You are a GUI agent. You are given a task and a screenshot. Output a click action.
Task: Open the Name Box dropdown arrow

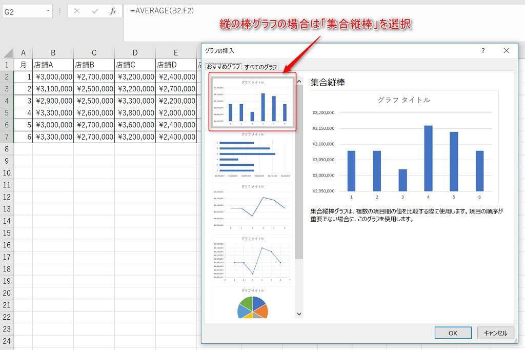point(48,11)
